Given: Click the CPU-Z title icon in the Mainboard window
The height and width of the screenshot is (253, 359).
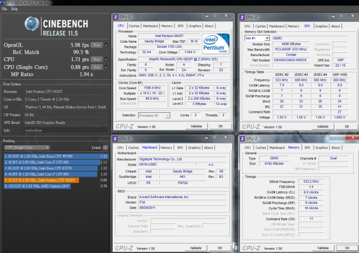Looking at the screenshot, I should point(115,139).
